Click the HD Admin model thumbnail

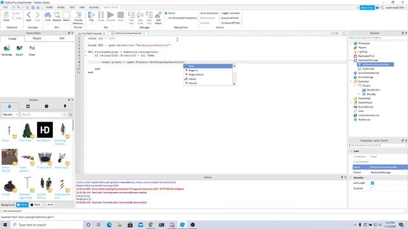point(45,130)
